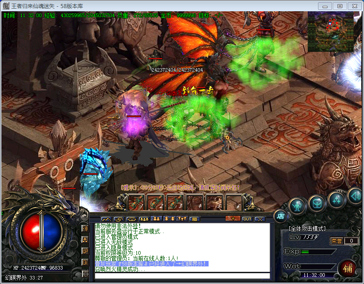Open the skills sparkle icon

(x=336, y=199)
